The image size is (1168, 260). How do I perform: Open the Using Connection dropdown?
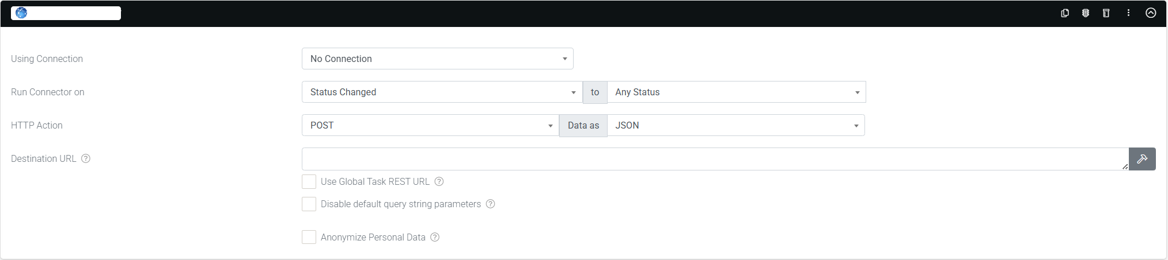click(438, 59)
